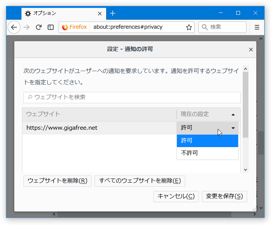Image resolution: width=271 pixels, height=225 pixels.
Task: Click the reload page icon
Action: [x=39, y=27]
